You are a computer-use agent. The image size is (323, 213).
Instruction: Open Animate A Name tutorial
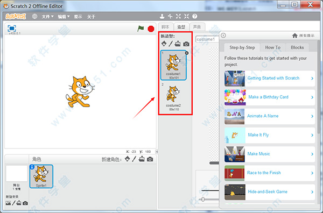point(270,116)
